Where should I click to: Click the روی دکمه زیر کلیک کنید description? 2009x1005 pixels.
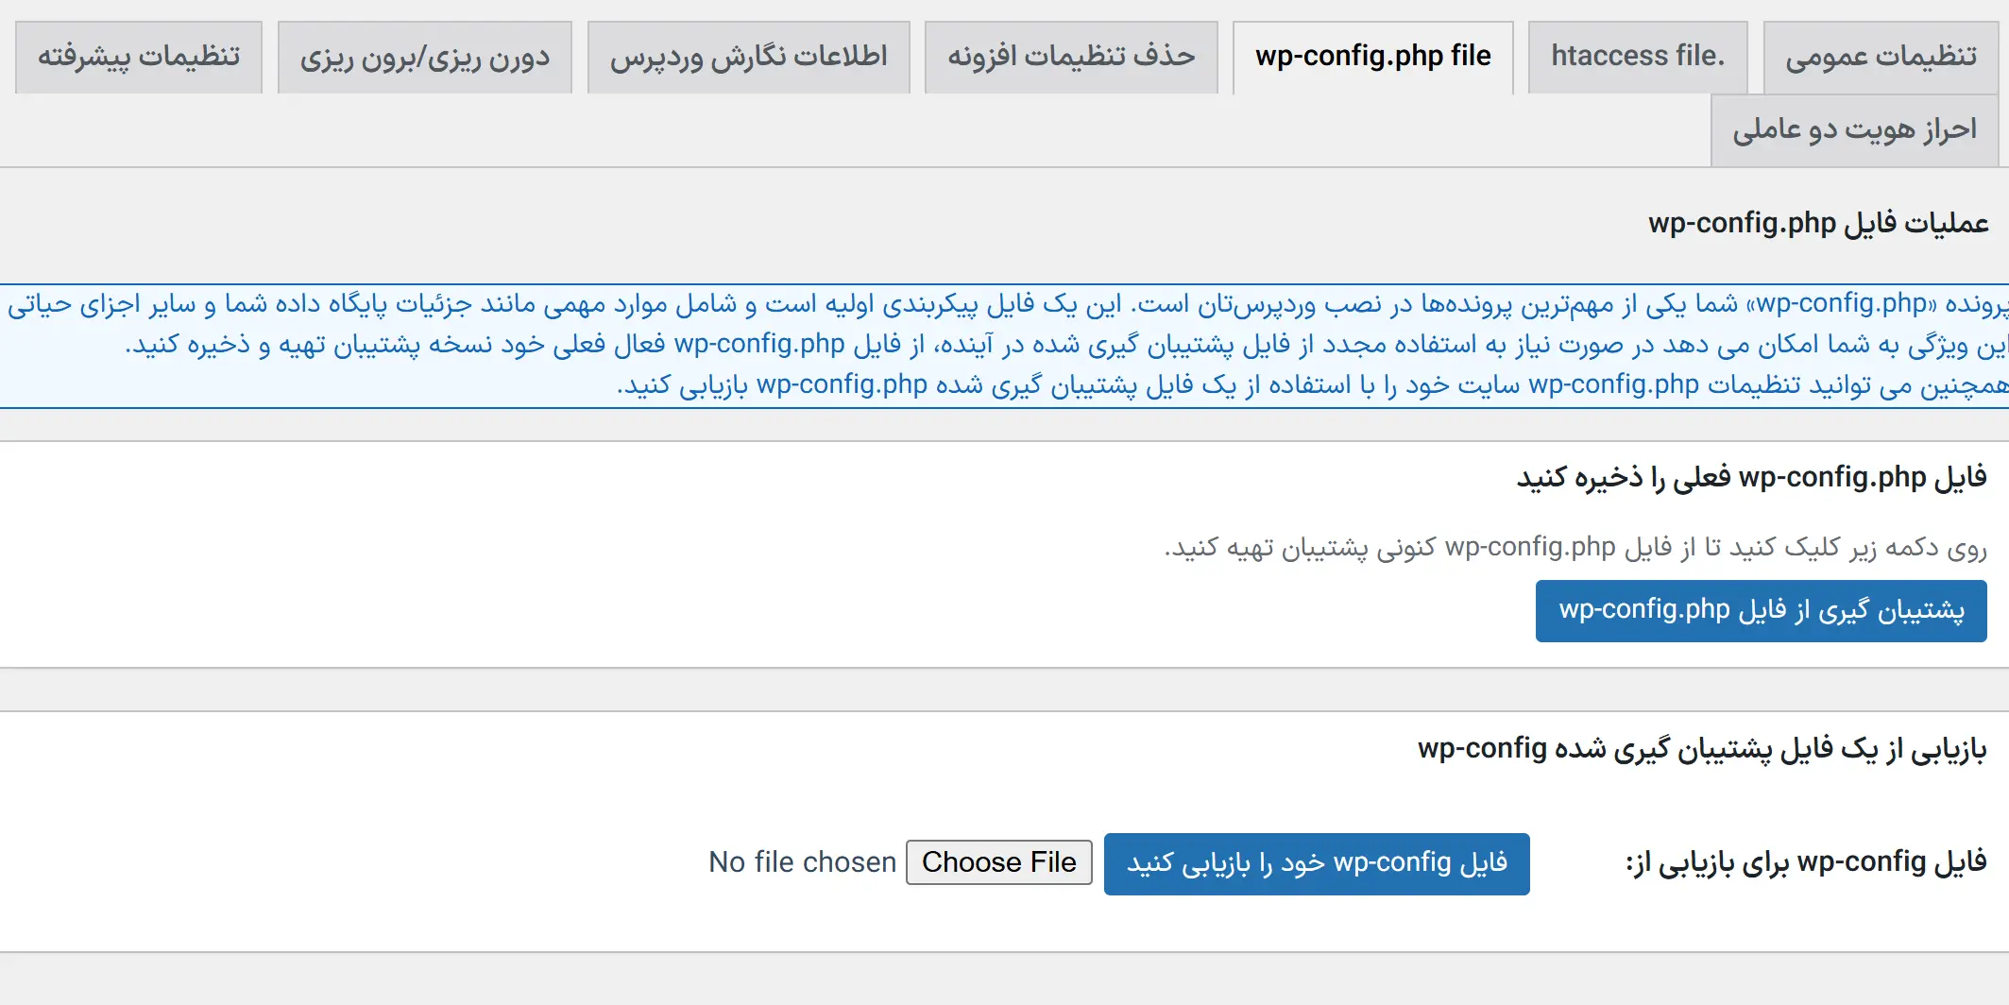[1575, 547]
